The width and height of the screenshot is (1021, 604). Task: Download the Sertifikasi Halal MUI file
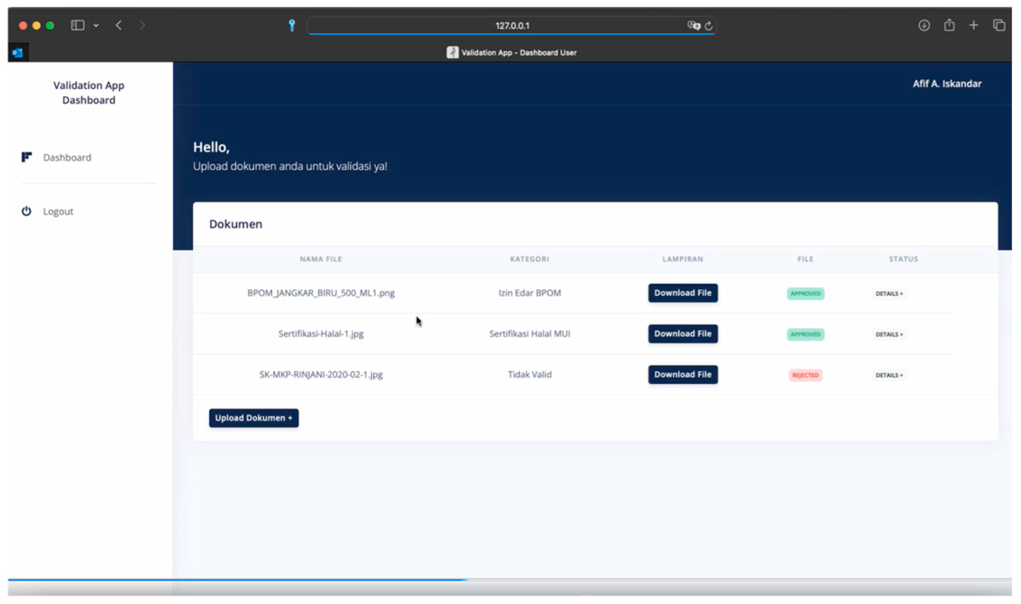[682, 334]
